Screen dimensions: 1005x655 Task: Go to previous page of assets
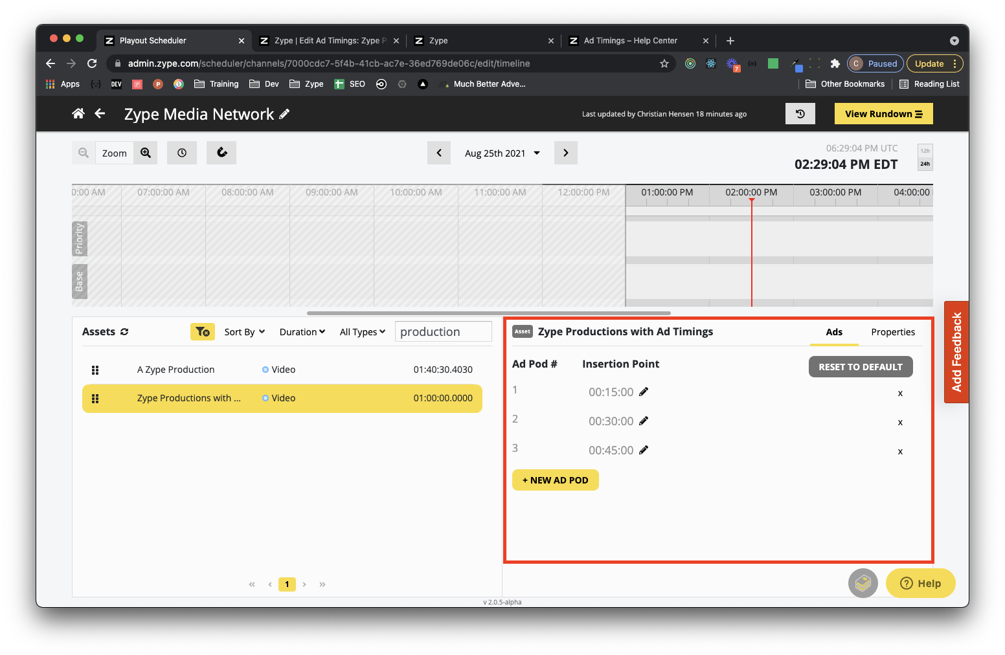(270, 584)
